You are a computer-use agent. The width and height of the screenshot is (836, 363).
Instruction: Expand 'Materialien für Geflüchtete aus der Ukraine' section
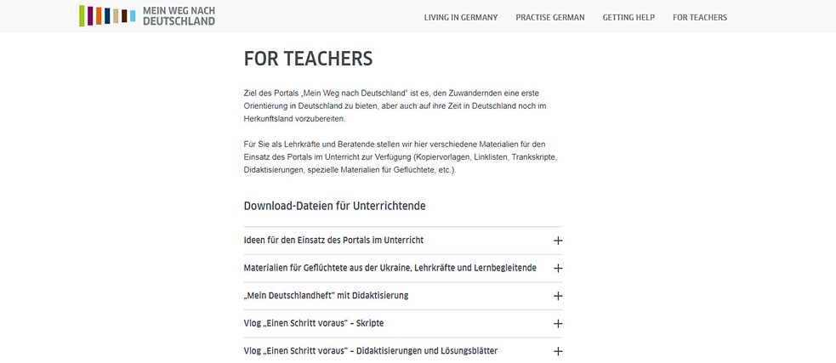pyautogui.click(x=390, y=268)
